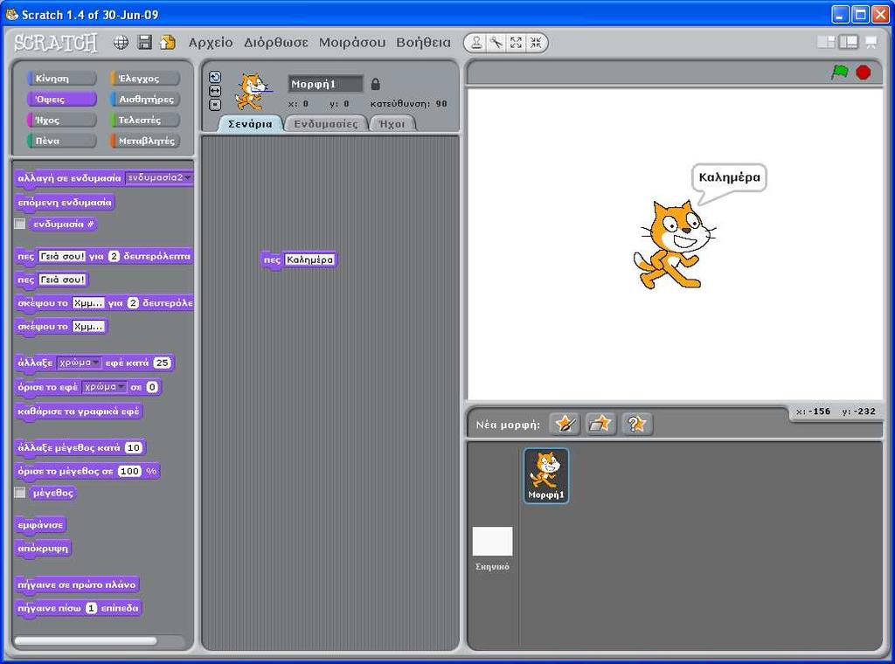Viewport: 895px width, 664px height.
Task: Click the απόκρυψη block
Action: click(43, 548)
